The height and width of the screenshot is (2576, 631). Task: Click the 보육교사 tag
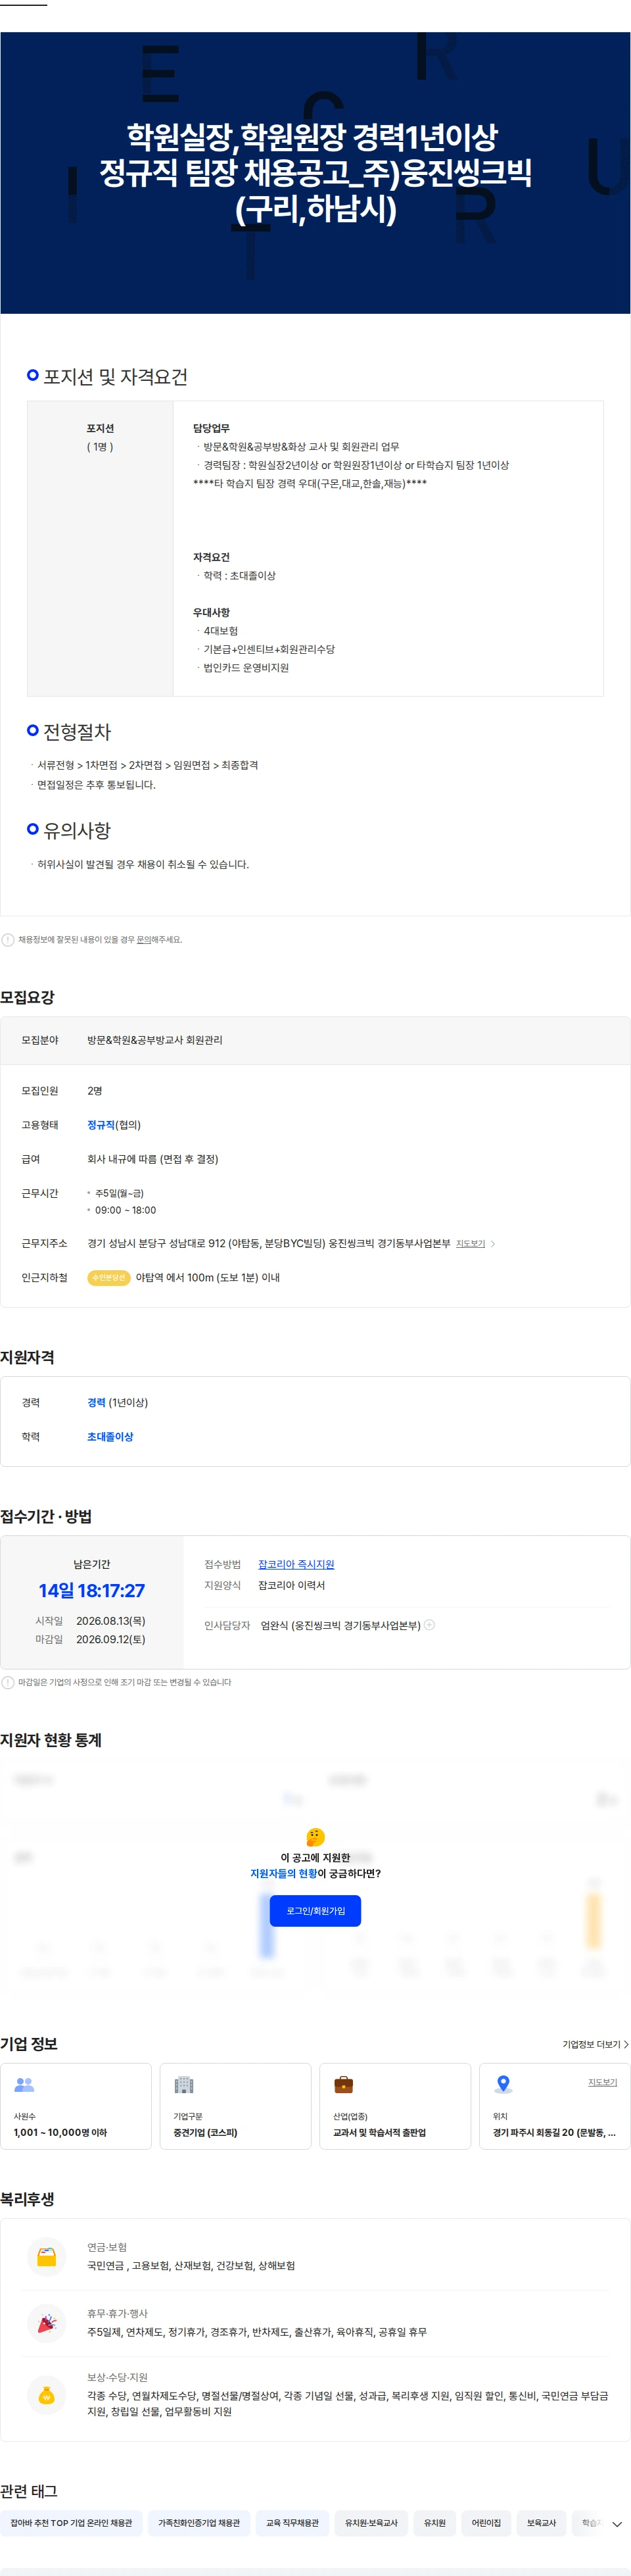point(541,2523)
